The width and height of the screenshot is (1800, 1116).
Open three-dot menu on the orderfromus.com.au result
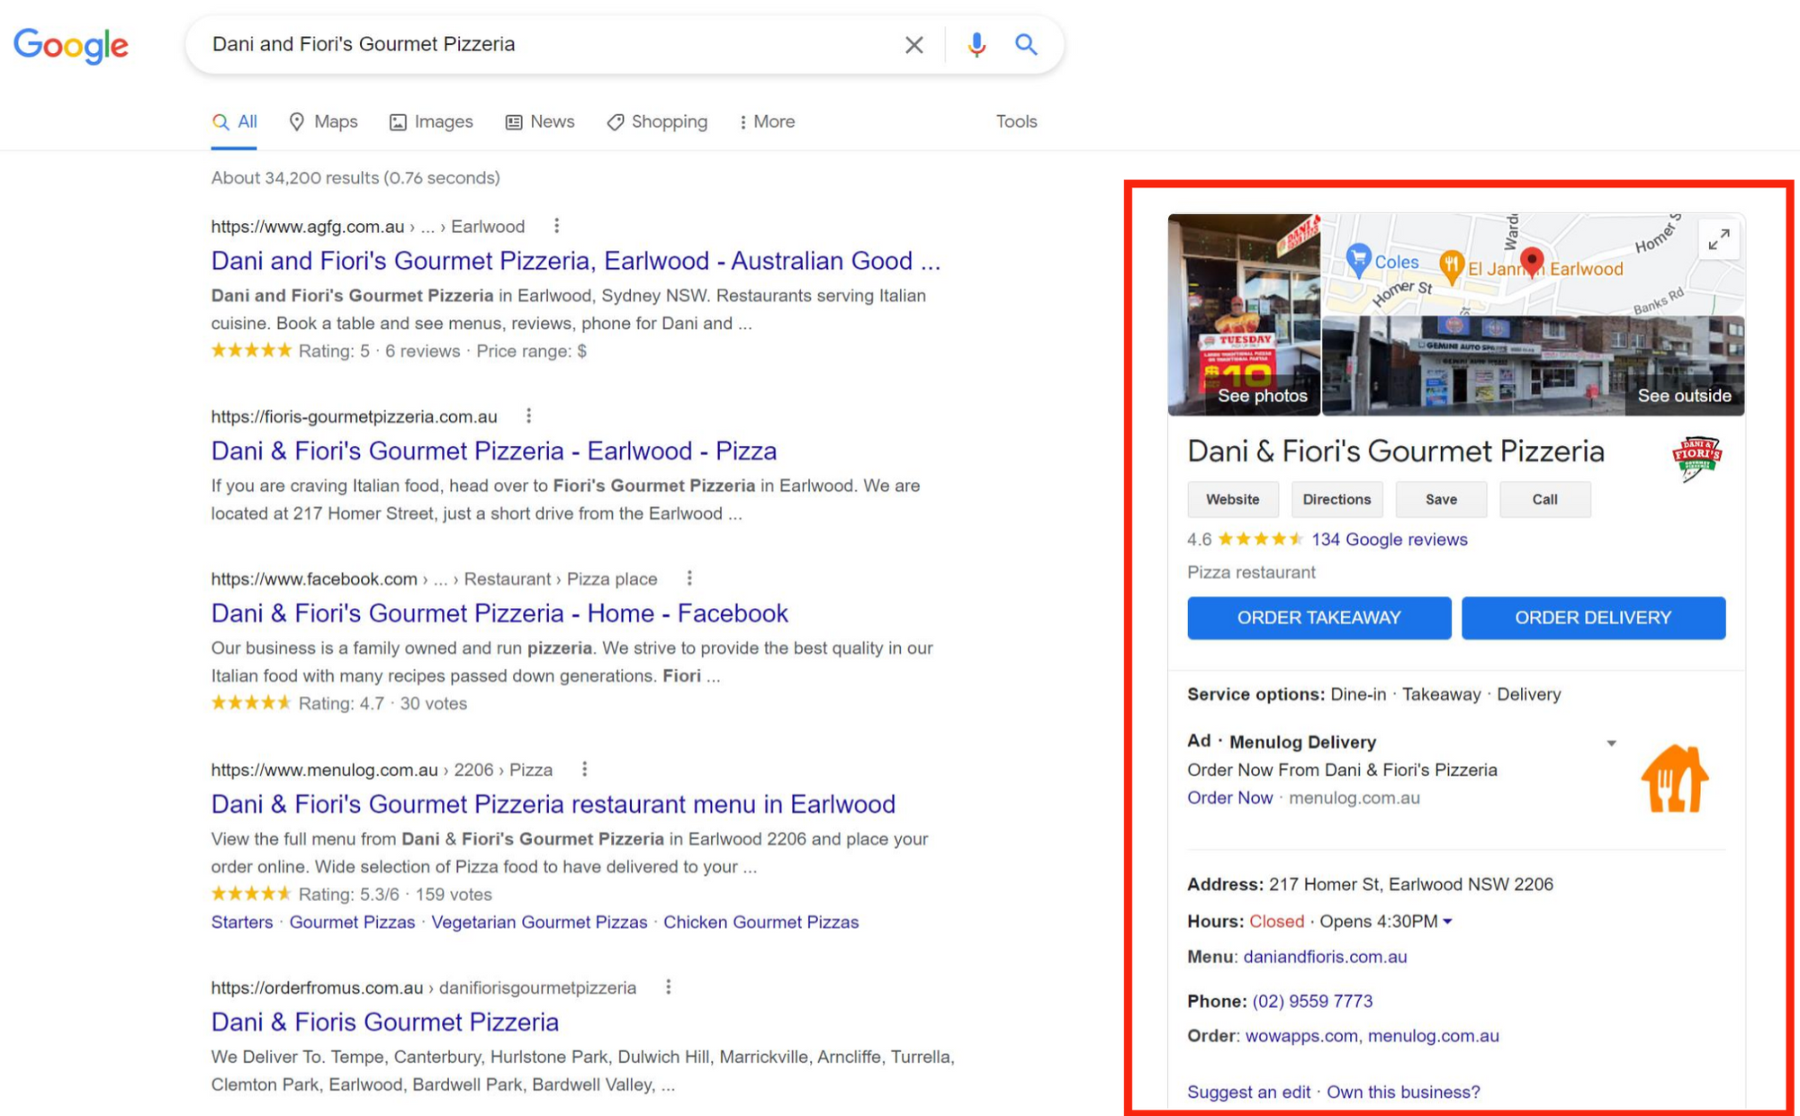coord(667,987)
